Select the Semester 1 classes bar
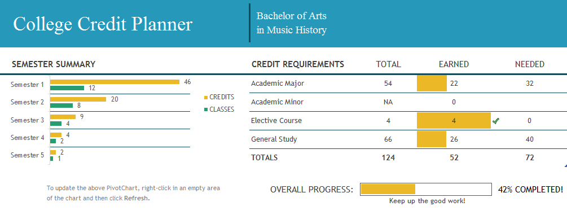 pos(67,88)
